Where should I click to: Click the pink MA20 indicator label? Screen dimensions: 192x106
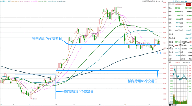pyautogui.click(x=34, y=1)
